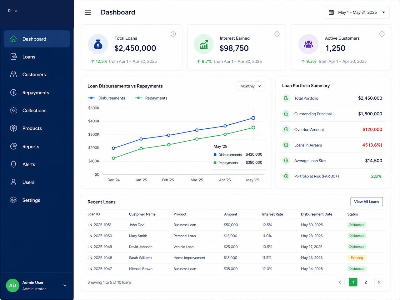Click the AD user avatar
Image resolution: width=400 pixels, height=300 pixels.
[x=12, y=286]
